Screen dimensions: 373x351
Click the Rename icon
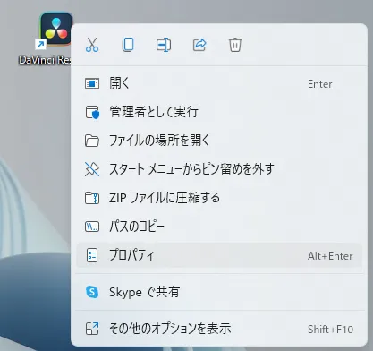pos(164,45)
